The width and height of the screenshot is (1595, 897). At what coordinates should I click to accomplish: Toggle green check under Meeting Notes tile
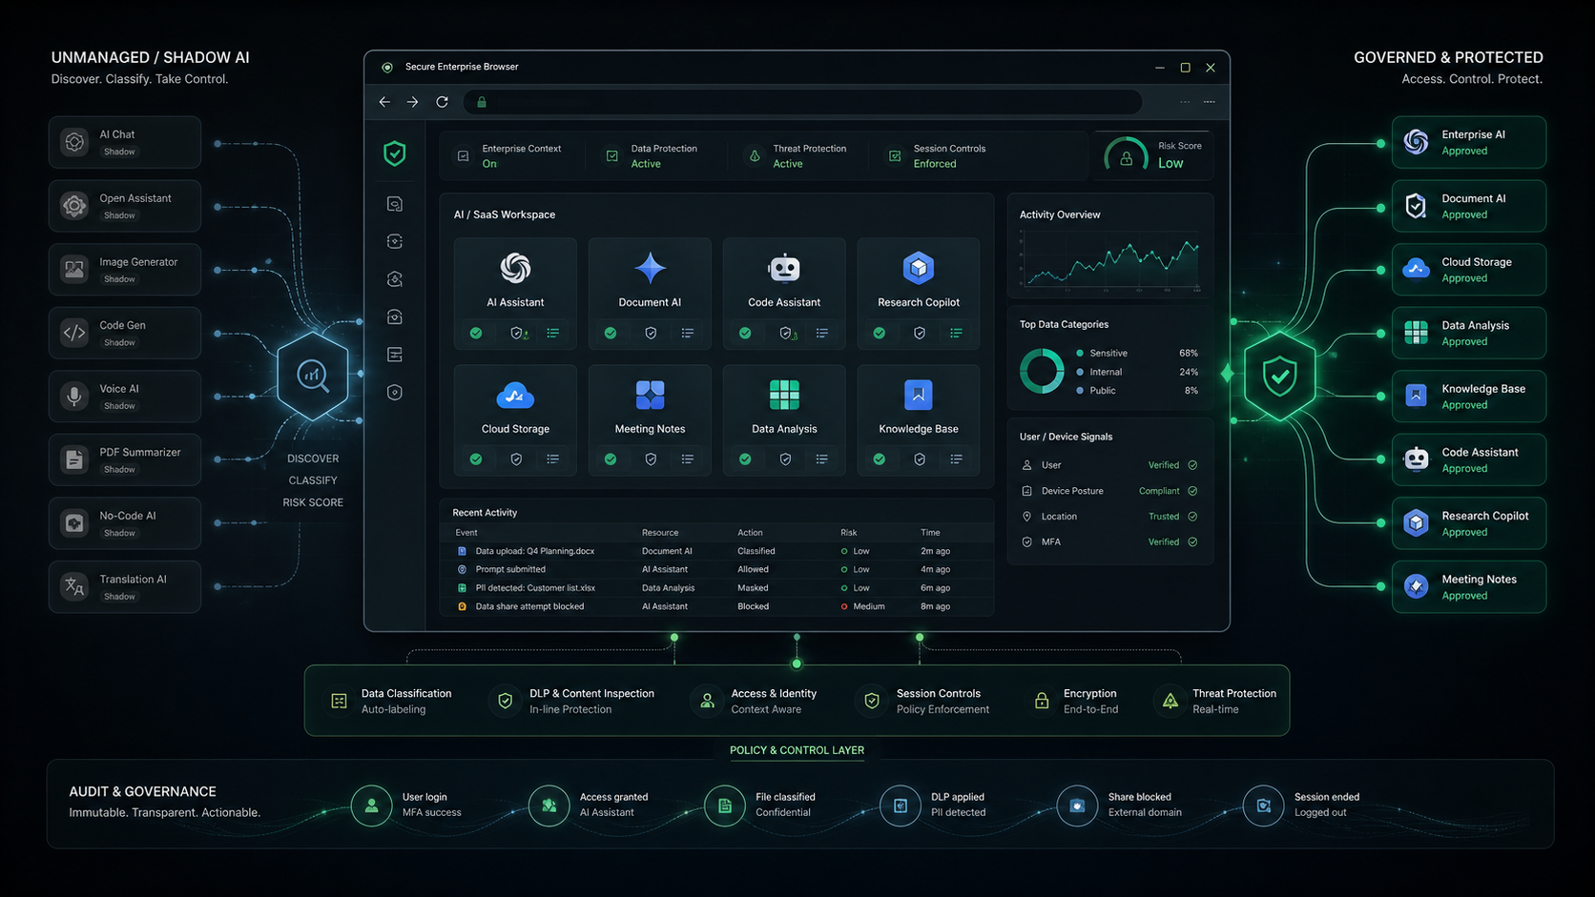(x=611, y=459)
